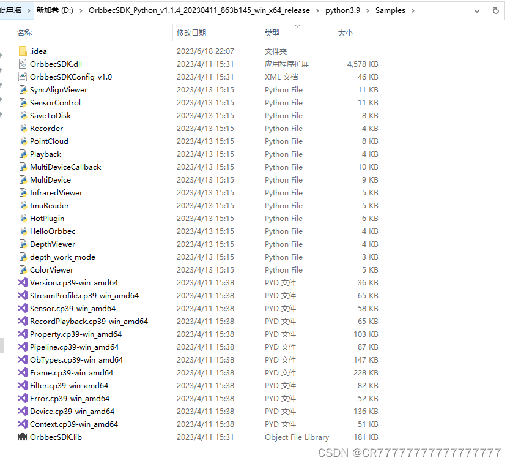510x463 pixels.
Task: Select the HelloOrbbec file name
Action: click(x=53, y=231)
